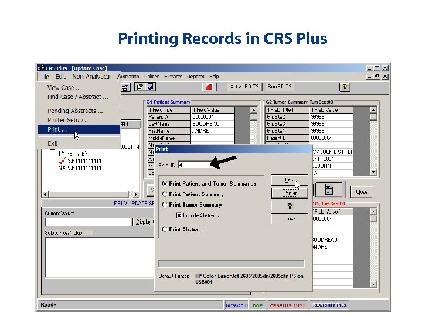
Task: Click the Ready status bar text
Action: coord(49,305)
